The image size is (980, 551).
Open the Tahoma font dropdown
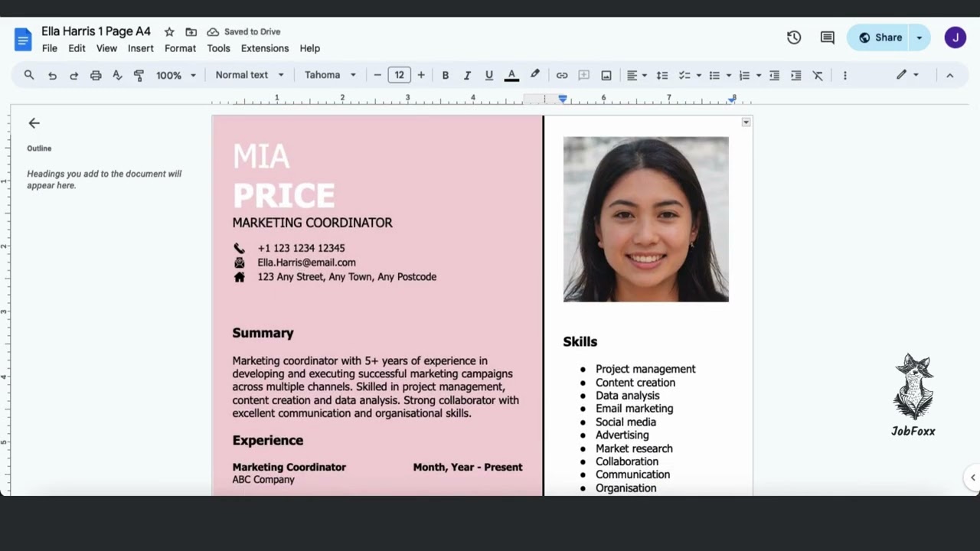pos(330,75)
